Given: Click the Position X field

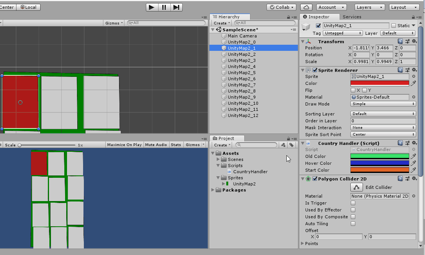Looking at the screenshot, I should [x=361, y=48].
